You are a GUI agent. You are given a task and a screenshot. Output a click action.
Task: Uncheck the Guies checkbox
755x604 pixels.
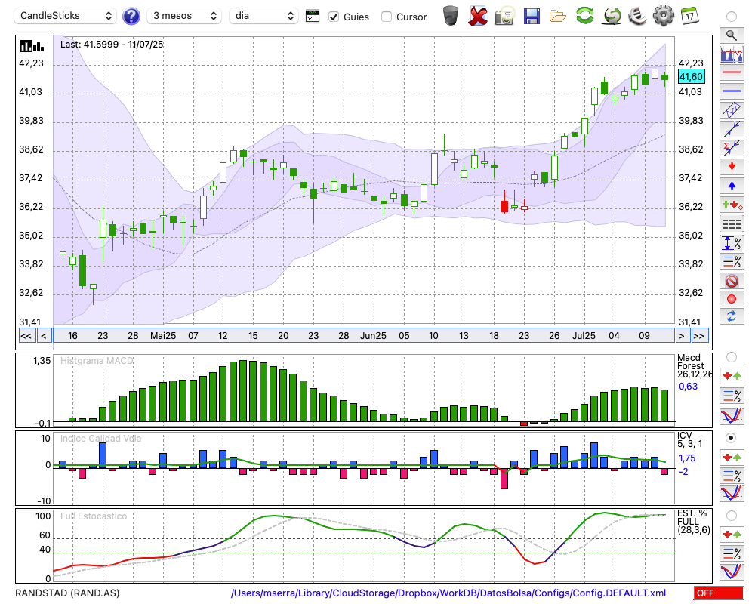(334, 17)
